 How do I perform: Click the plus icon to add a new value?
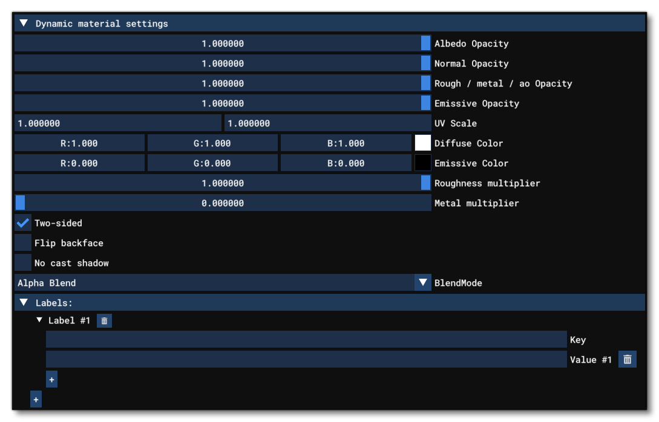53,380
